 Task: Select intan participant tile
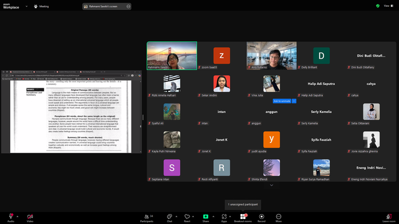(222, 112)
